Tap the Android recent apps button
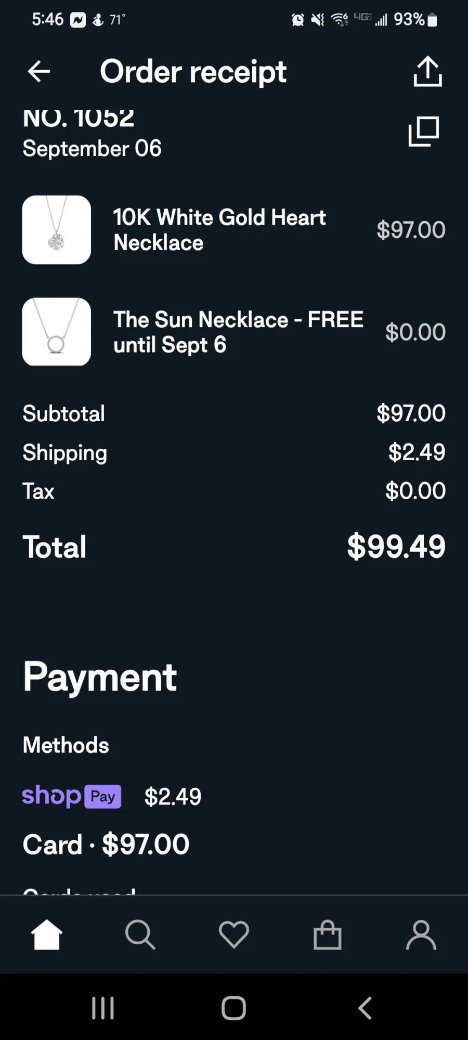This screenshot has width=468, height=1040. tap(103, 1008)
